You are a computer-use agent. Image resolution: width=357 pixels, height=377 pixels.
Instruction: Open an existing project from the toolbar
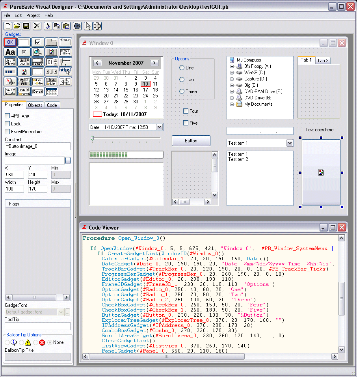(x=17, y=26)
